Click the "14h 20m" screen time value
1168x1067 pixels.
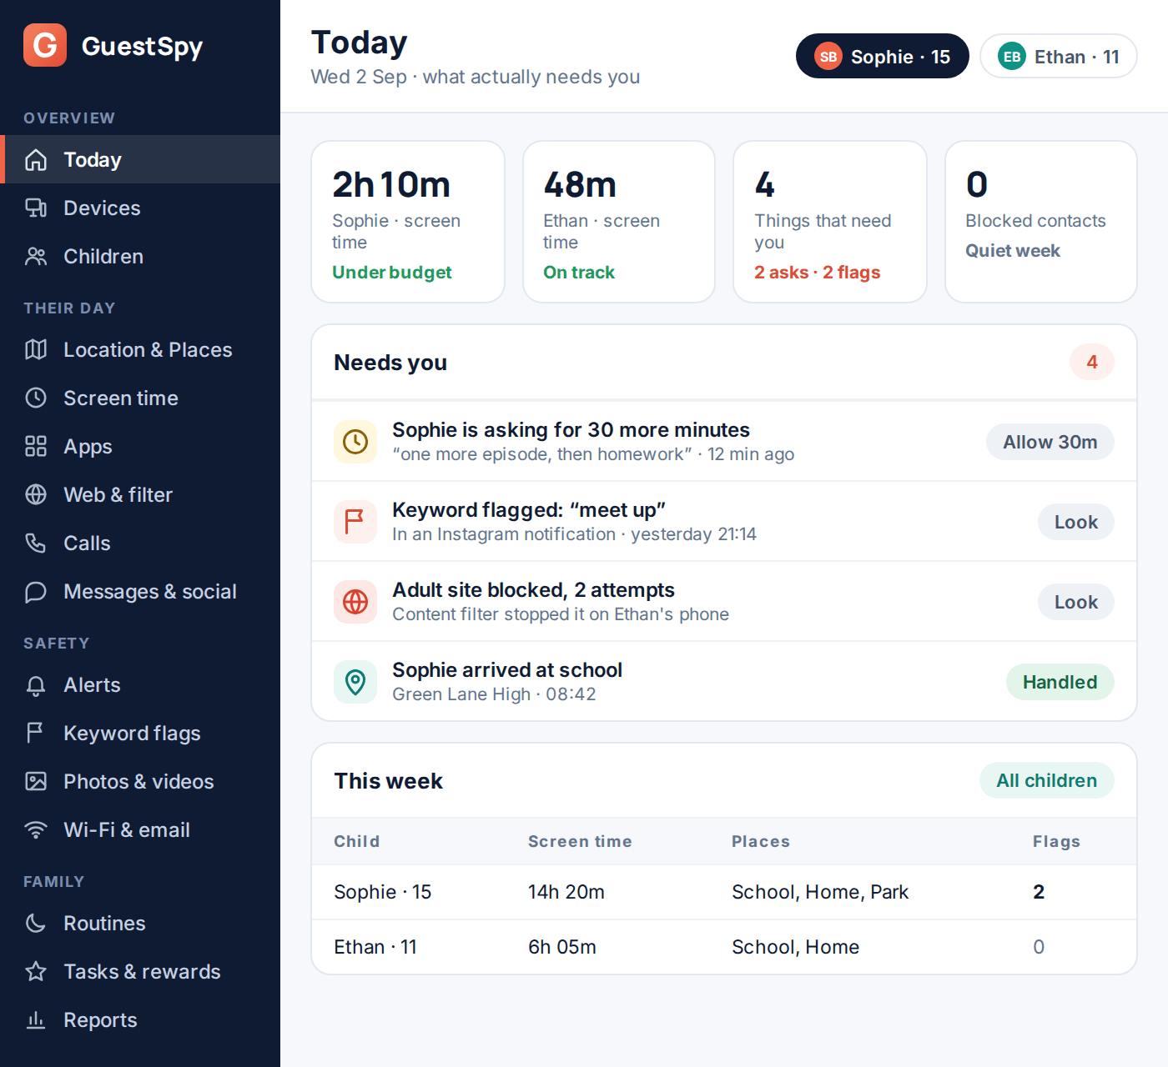coord(566,892)
